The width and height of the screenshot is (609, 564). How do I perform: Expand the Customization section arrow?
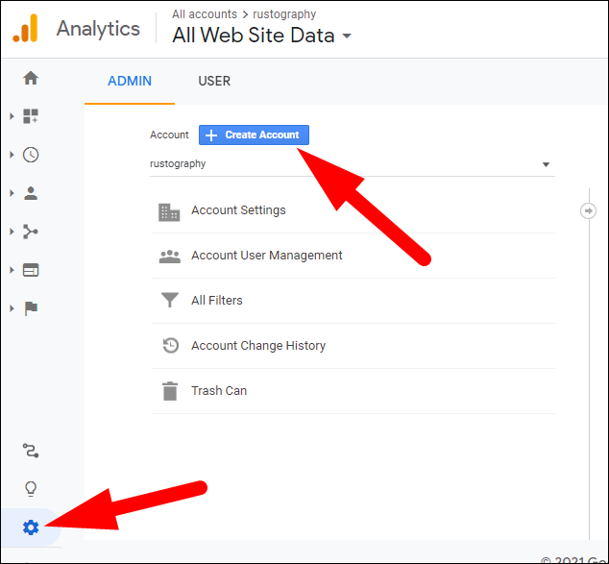point(12,116)
